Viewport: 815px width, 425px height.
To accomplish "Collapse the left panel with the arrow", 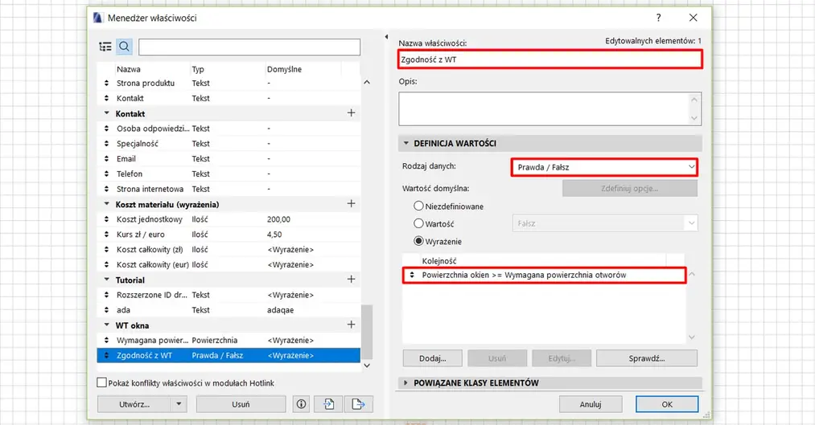I will 386,37.
